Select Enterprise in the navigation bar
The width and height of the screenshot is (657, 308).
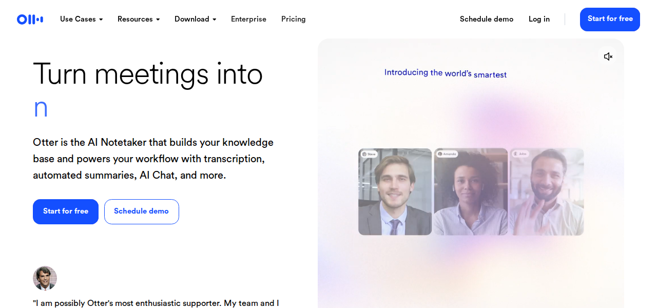click(248, 19)
